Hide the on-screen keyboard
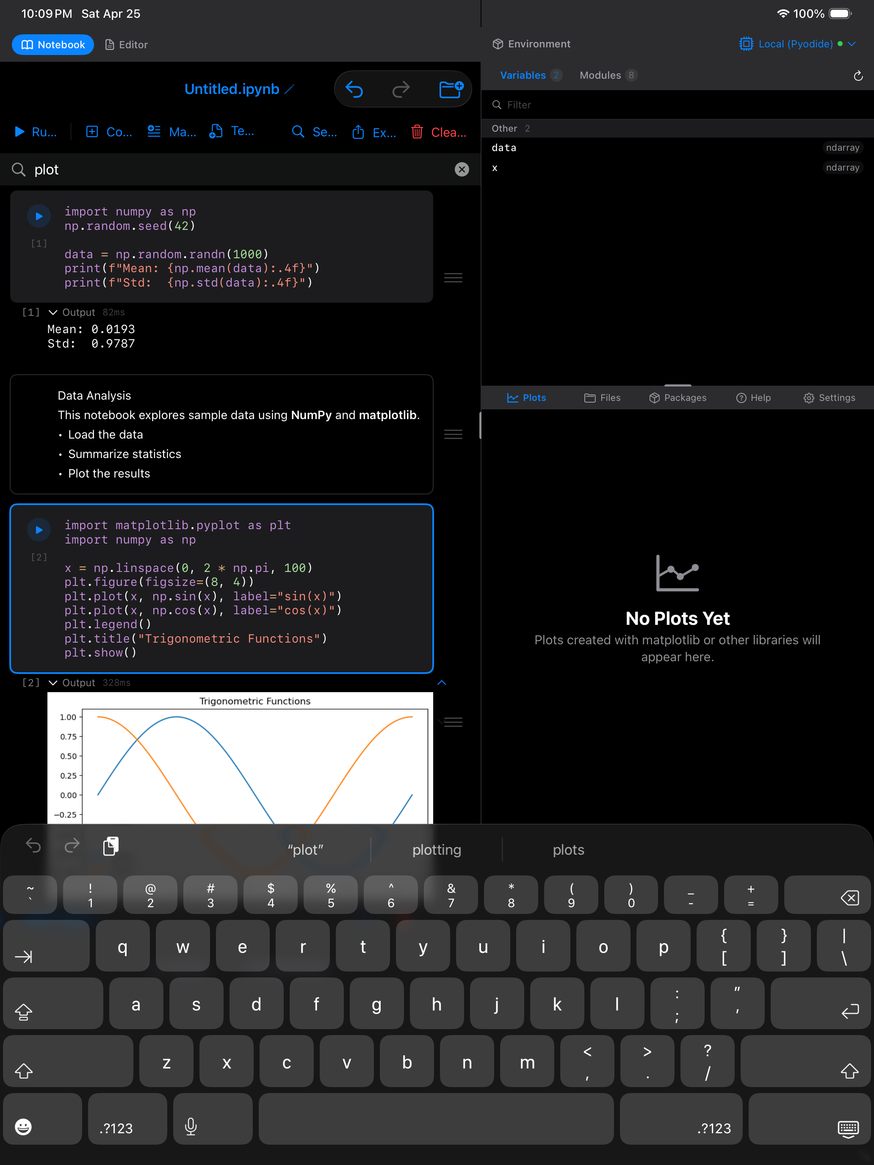This screenshot has width=874, height=1165. pos(810,1119)
